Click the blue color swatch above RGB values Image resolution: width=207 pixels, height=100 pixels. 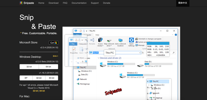coord(158,43)
